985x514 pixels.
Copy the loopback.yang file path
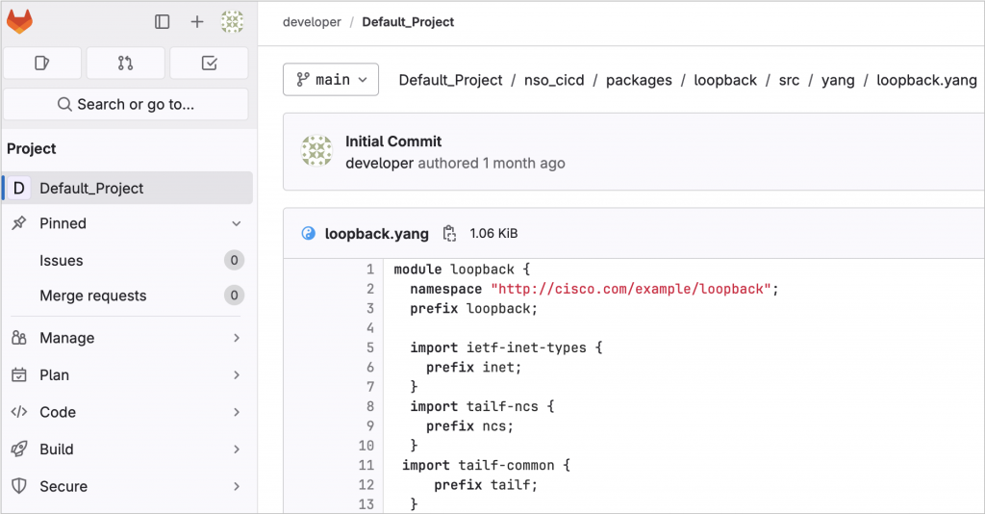[x=449, y=233]
